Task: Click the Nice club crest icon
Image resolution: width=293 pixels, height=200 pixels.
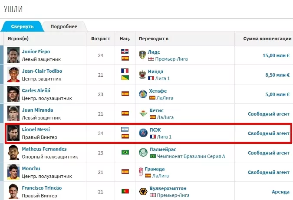Action: click(x=142, y=75)
